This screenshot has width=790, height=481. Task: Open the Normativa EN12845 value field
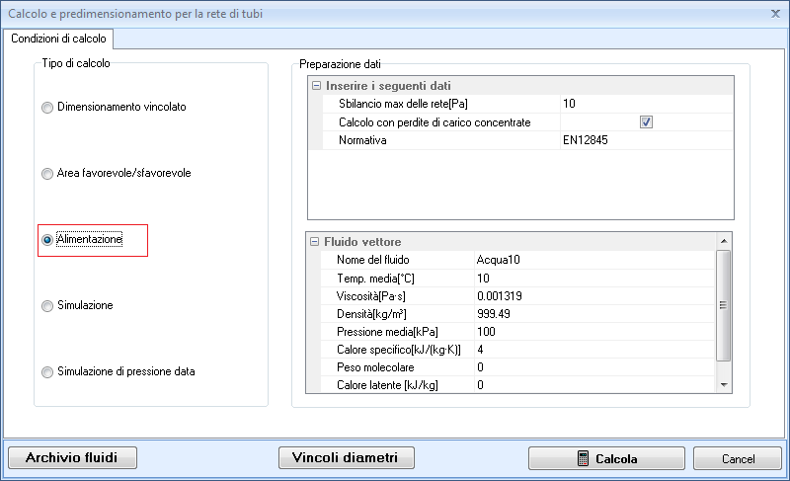pyautogui.click(x=646, y=141)
